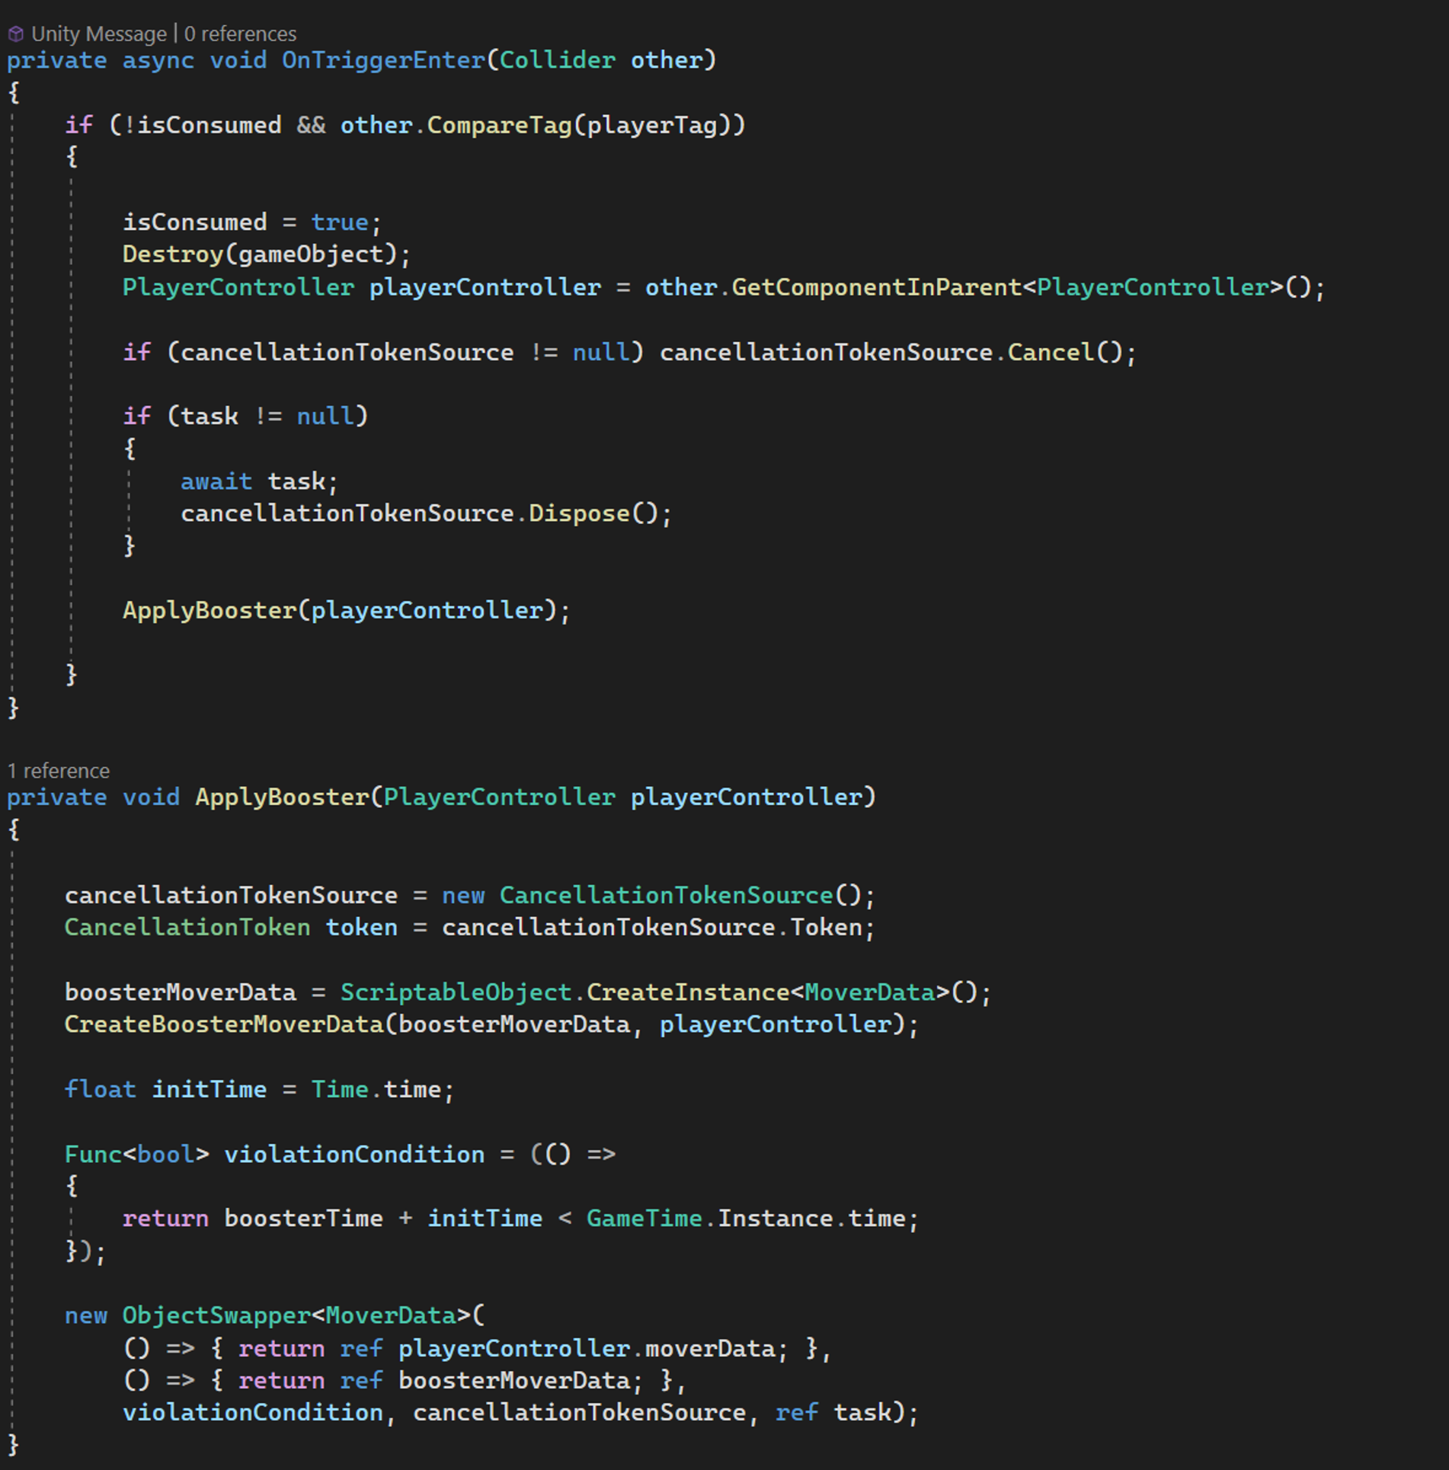Open the "0 references" CodeLens link
This screenshot has width=1449, height=1470.
[x=240, y=34]
